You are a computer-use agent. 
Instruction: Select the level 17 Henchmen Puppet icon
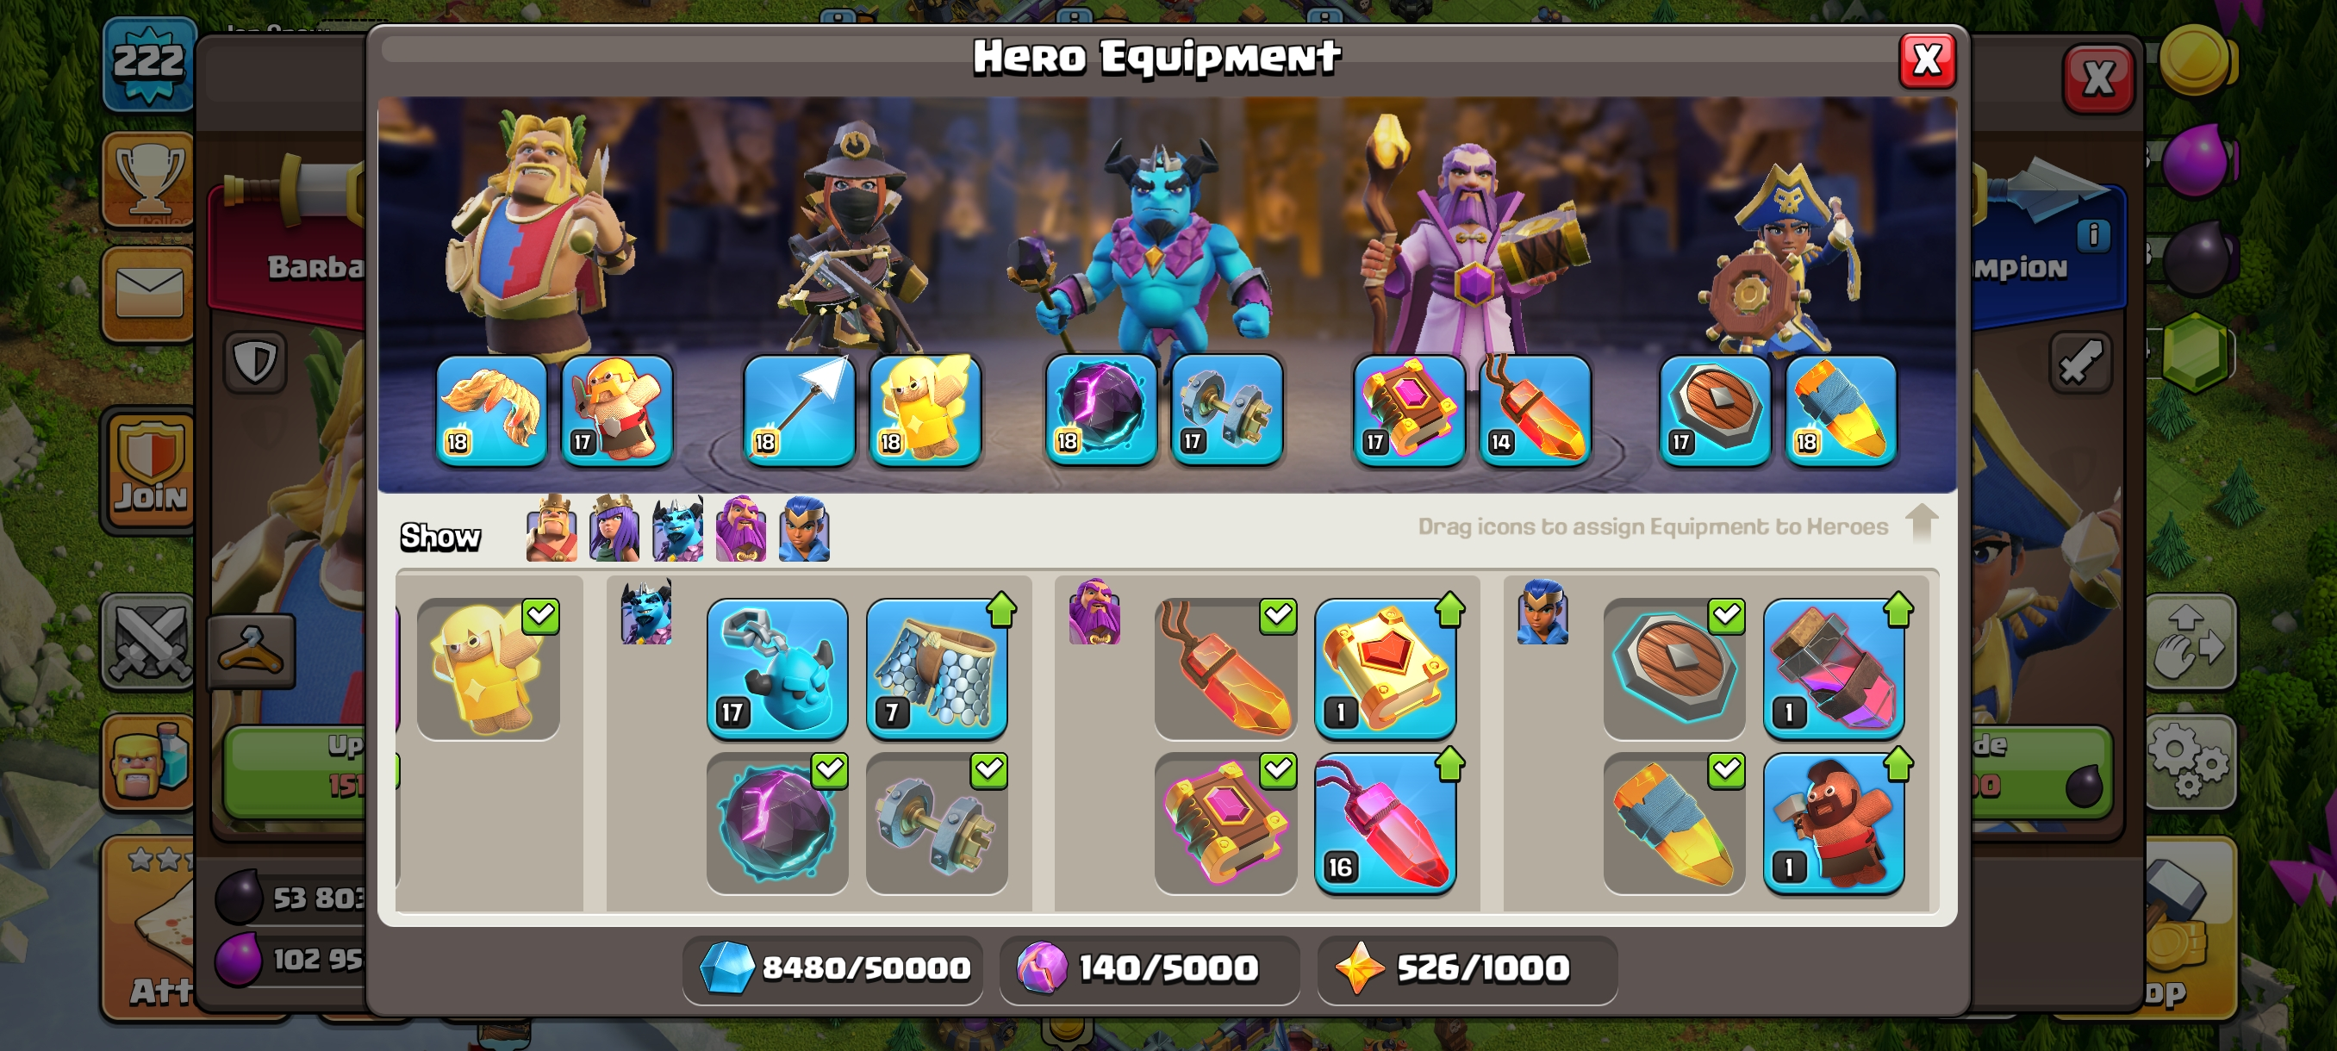[x=777, y=669]
